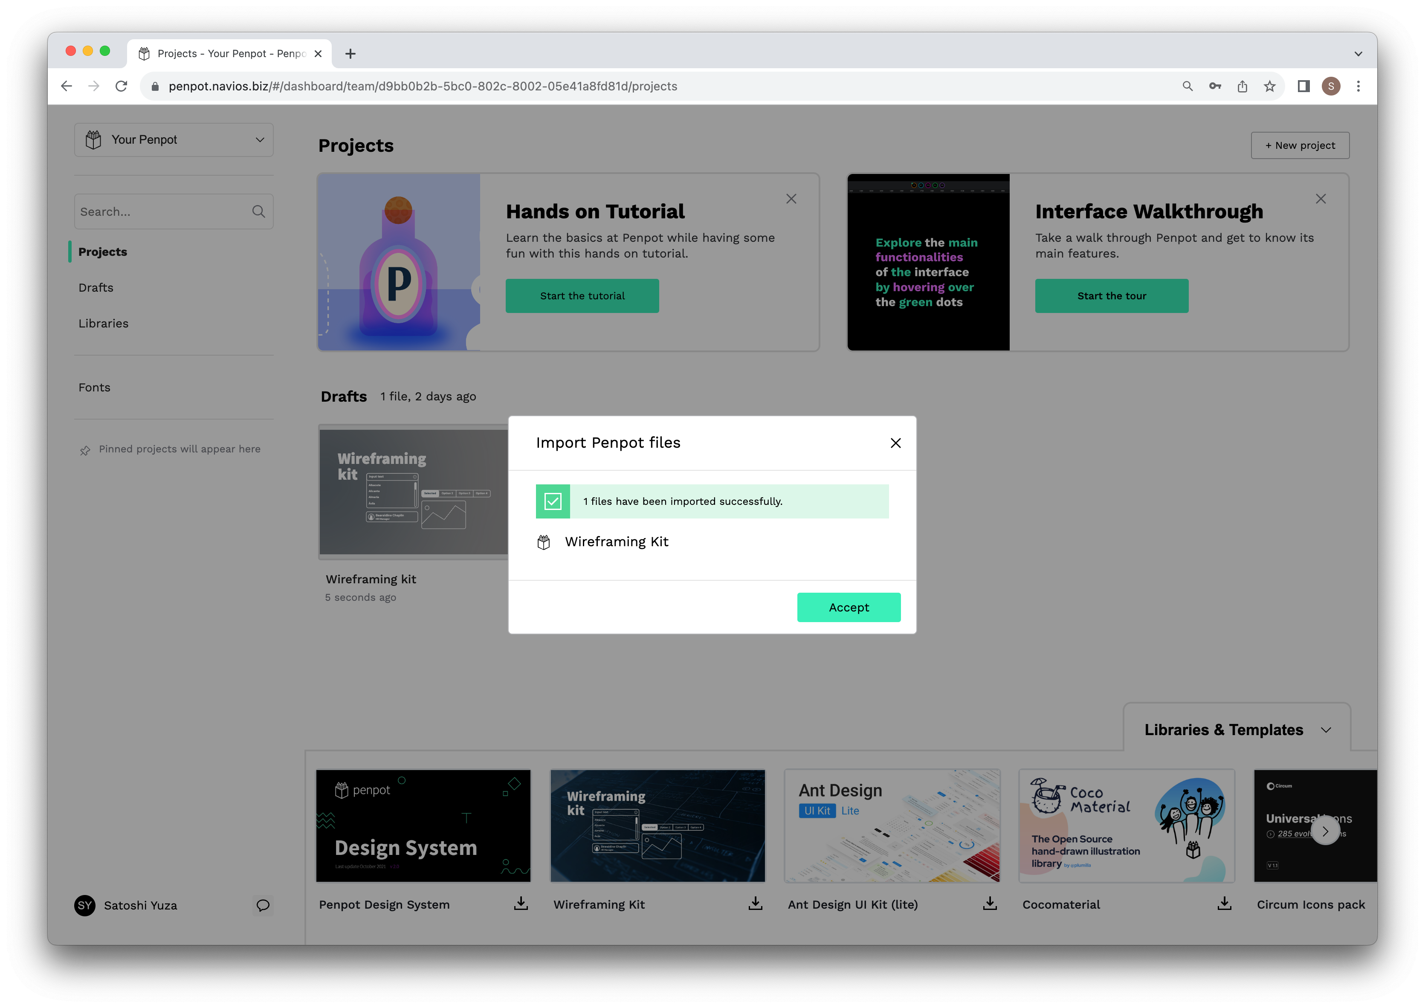The width and height of the screenshot is (1425, 1008).
Task: Dismiss the Hands on Tutorial card
Action: coord(791,199)
